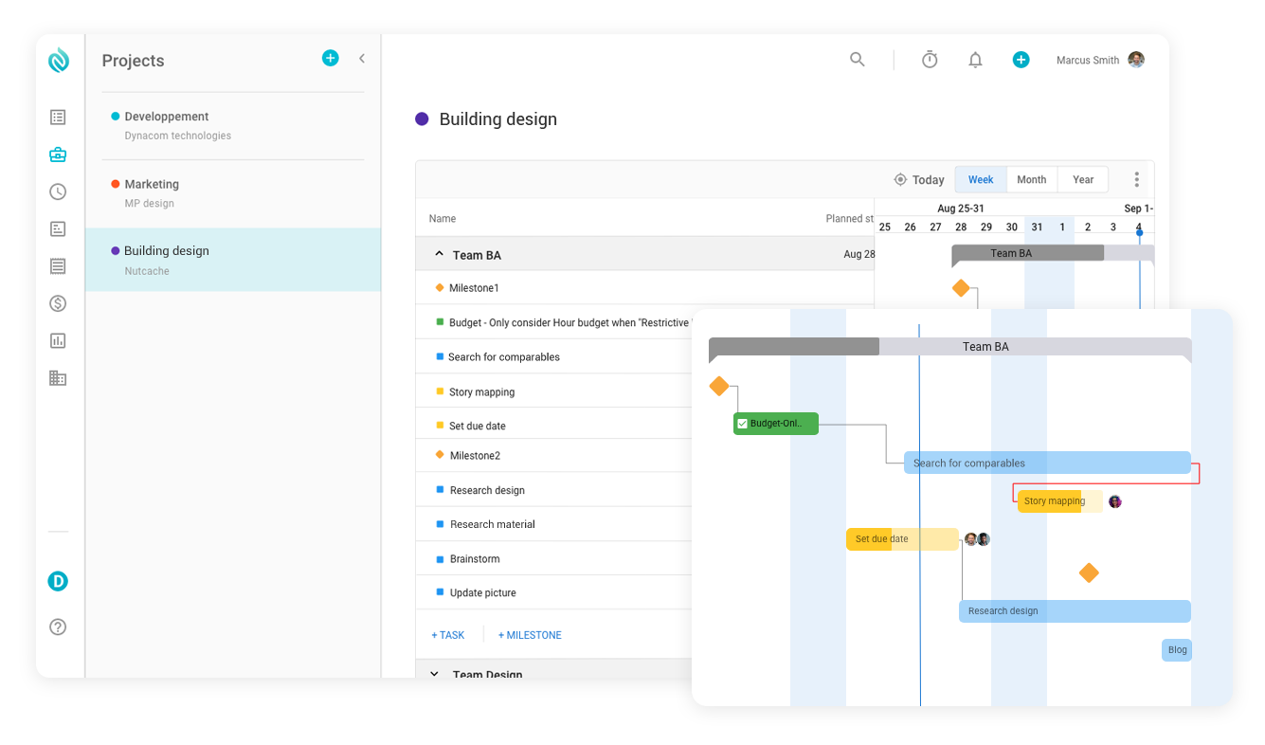
Task: Expand the Team Design task group
Action: 434,674
